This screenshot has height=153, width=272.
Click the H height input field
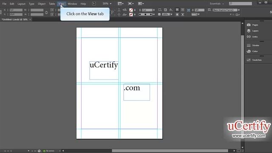37,14
